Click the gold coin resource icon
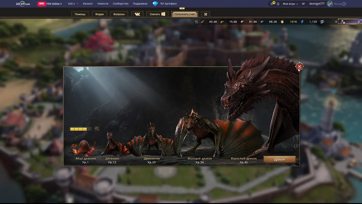 pos(282,22)
